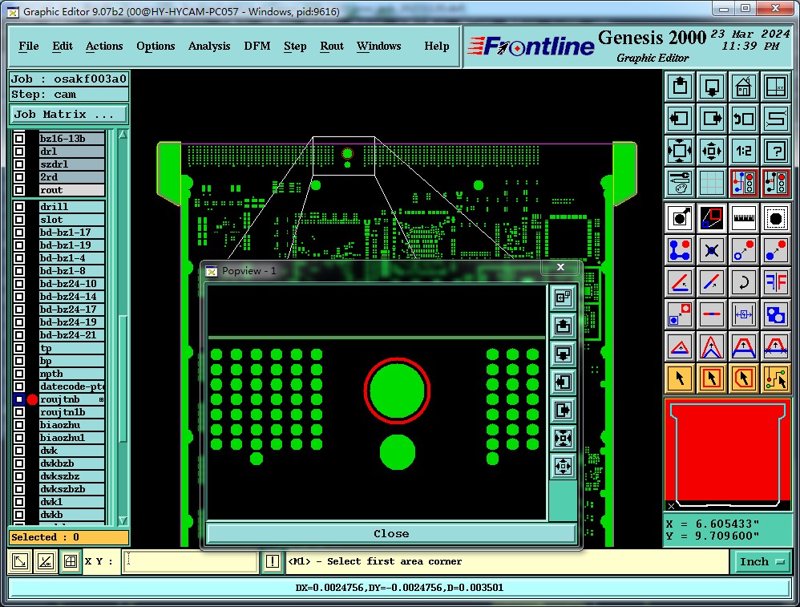Open the Help menu button

click(x=436, y=46)
